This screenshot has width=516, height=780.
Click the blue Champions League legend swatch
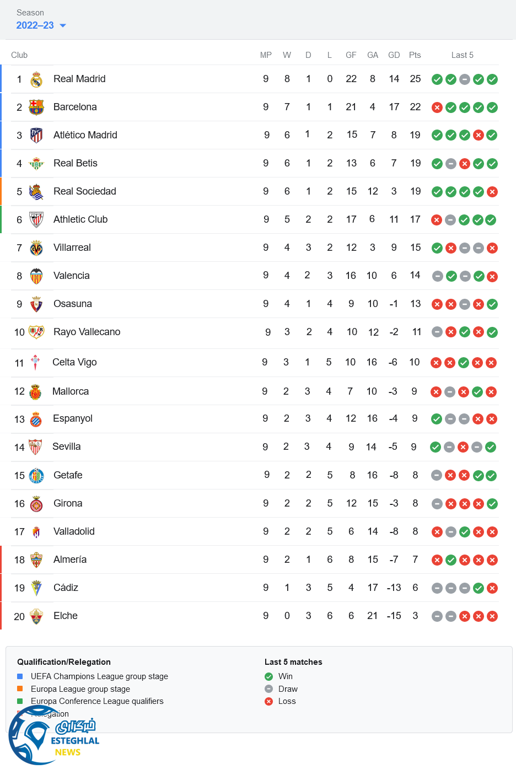click(x=20, y=676)
